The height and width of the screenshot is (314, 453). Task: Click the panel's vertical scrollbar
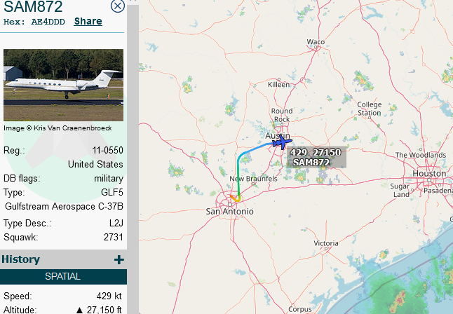[x=133, y=157]
